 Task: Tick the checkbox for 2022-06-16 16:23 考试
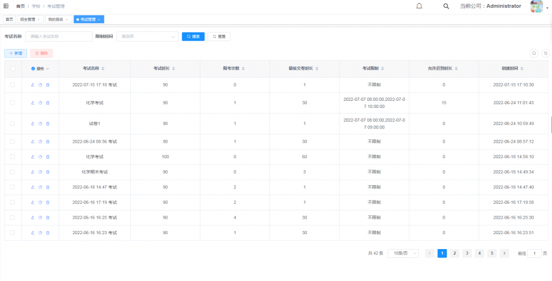[13, 233]
